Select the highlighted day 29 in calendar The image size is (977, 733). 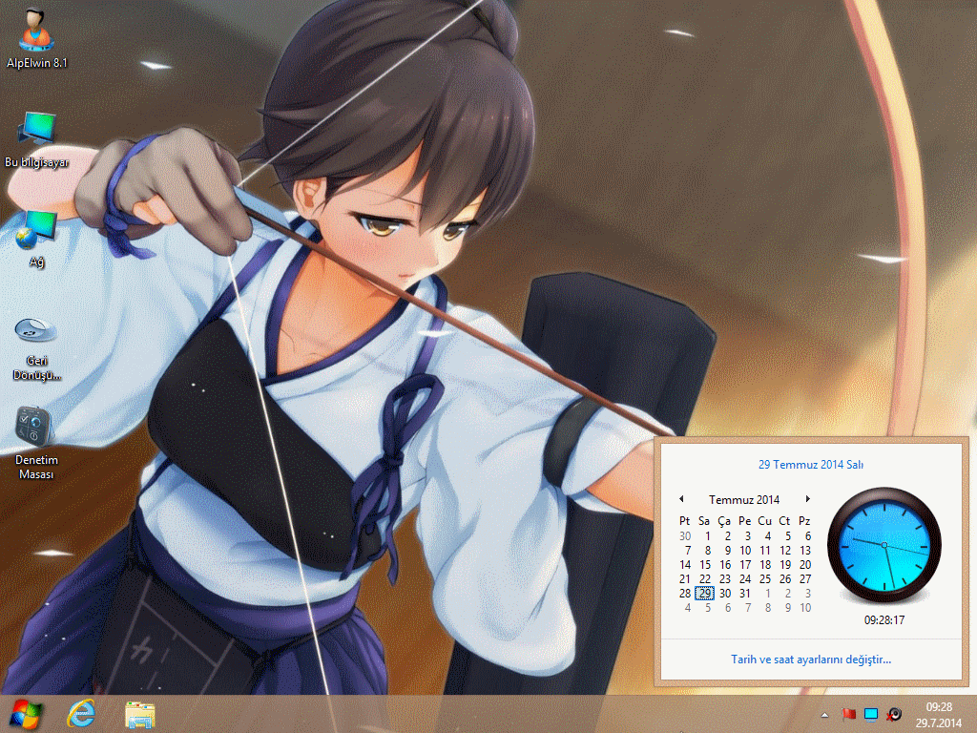[x=705, y=593]
